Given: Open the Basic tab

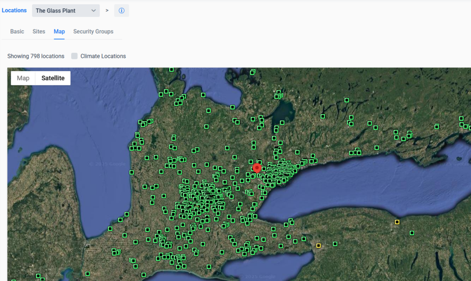Looking at the screenshot, I should 17,32.
